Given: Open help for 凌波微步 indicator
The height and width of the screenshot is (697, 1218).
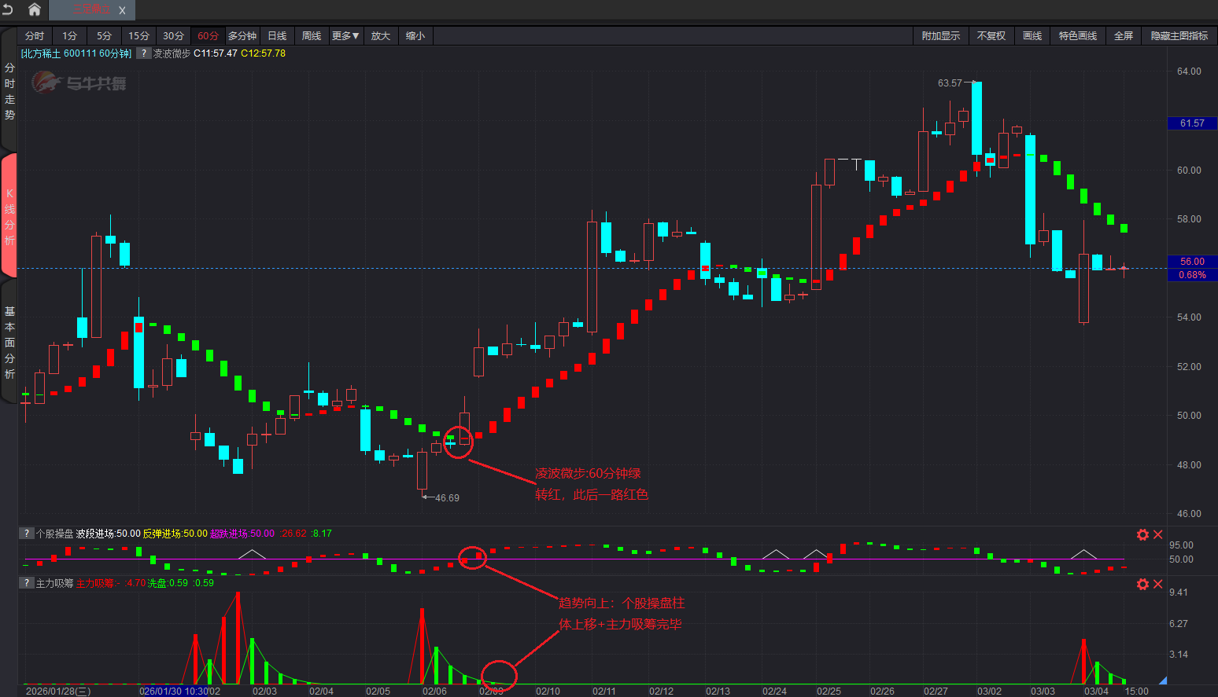Looking at the screenshot, I should [143, 53].
